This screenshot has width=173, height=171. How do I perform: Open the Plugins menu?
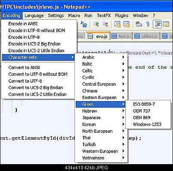pyautogui.click(x=122, y=15)
